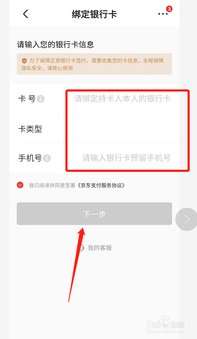Click the 绑定银行卡 page title
The height and width of the screenshot is (339, 197).
click(x=94, y=14)
